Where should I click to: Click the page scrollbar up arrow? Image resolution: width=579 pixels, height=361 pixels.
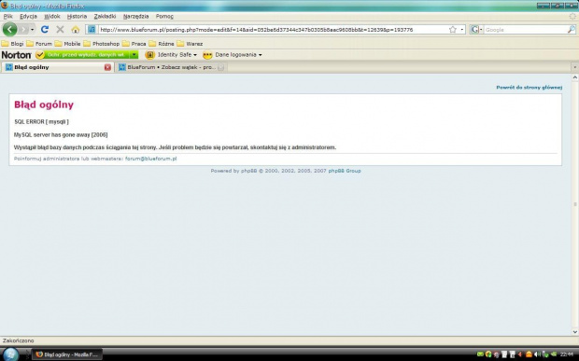575,77
